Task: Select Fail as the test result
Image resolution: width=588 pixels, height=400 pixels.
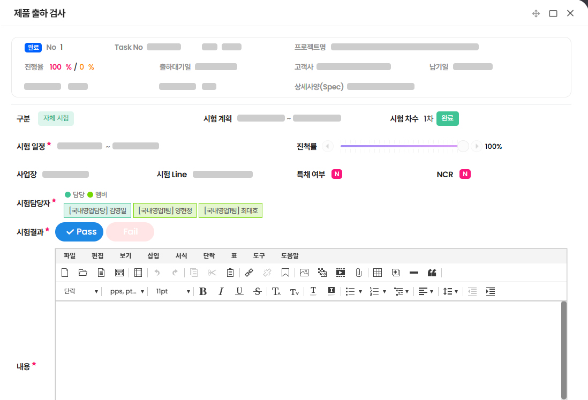Action: click(130, 232)
